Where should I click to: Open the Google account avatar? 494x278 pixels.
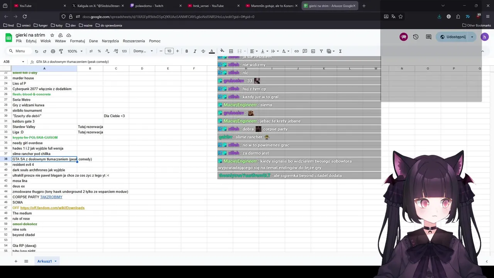485,37
